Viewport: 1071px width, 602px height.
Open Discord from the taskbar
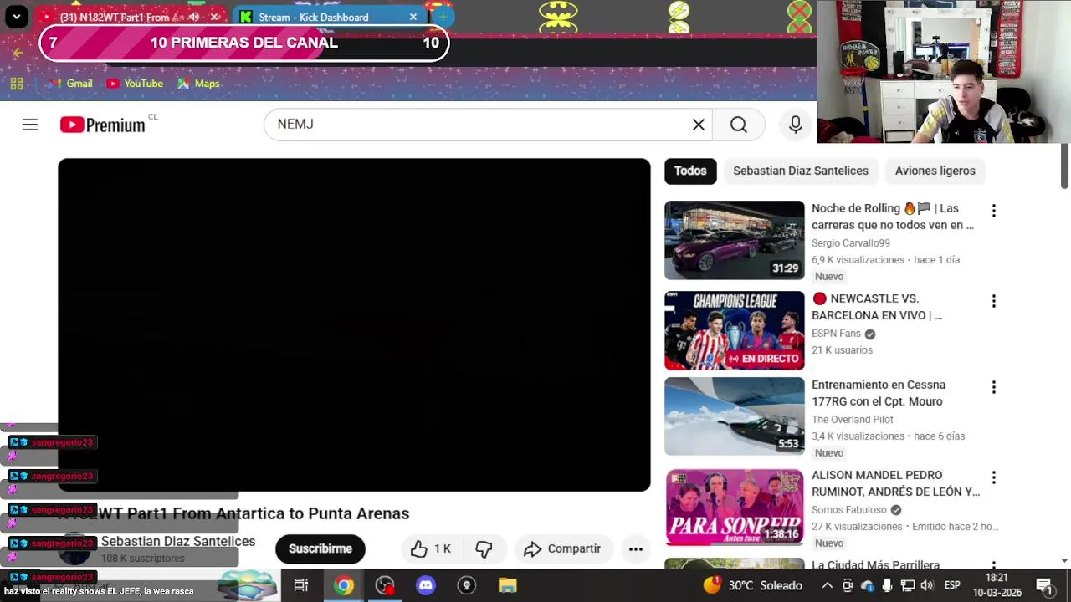(426, 585)
